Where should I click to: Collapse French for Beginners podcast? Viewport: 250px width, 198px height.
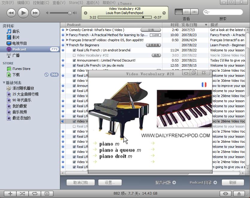67,45
